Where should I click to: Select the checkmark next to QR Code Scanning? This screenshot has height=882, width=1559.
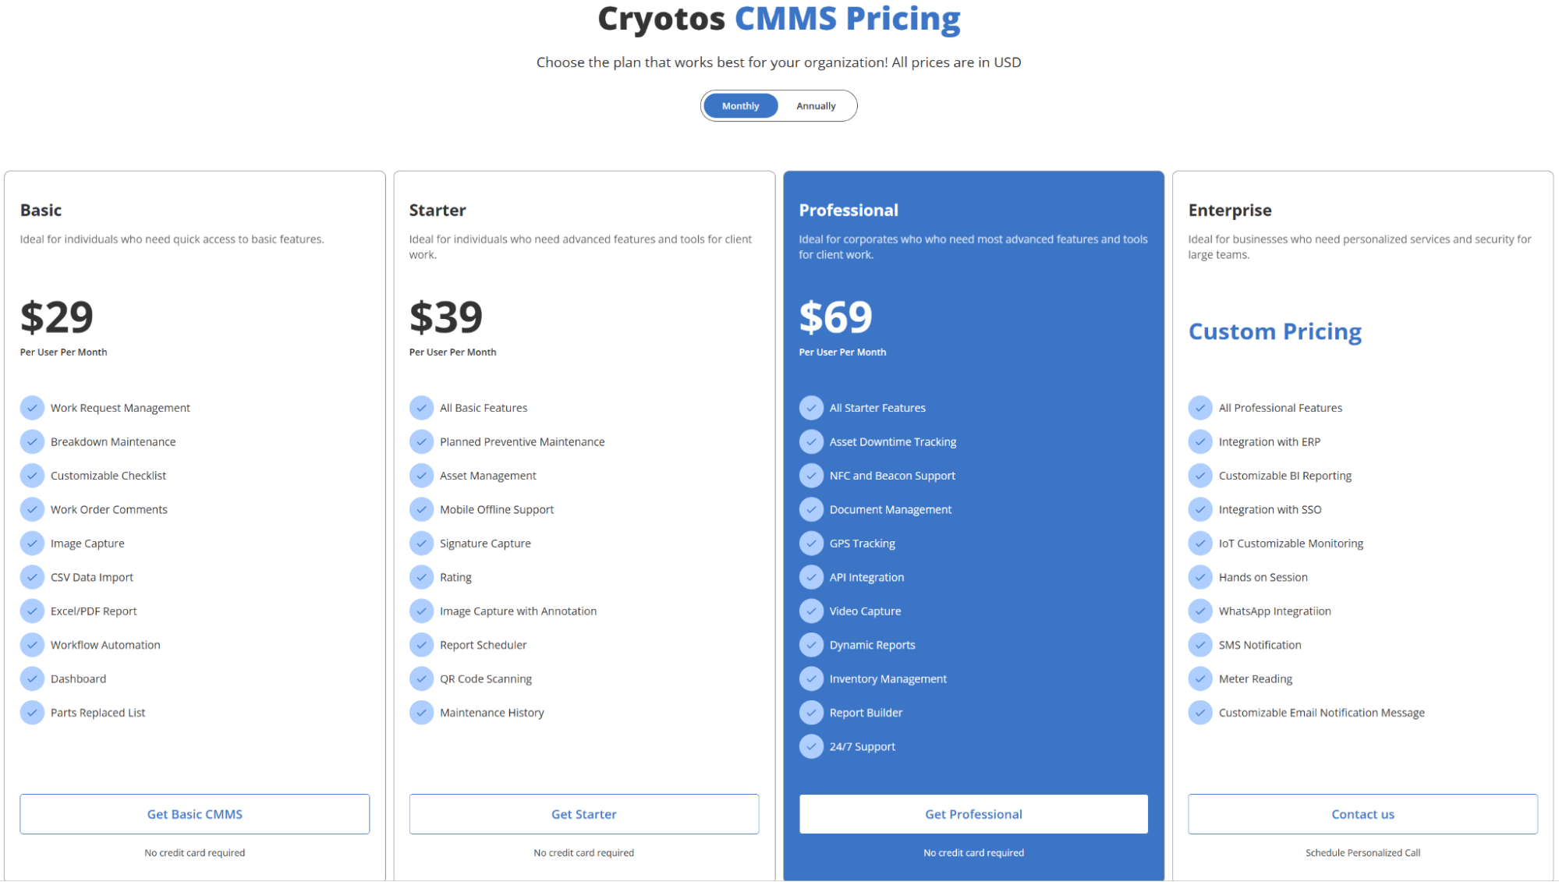point(422,678)
